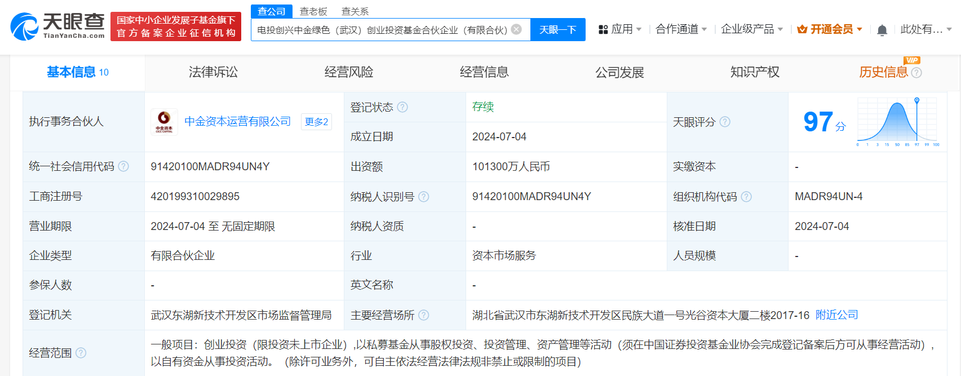Click the 中金资本 company logo thumbnail
This screenshot has height=376, width=961.
[x=164, y=122]
